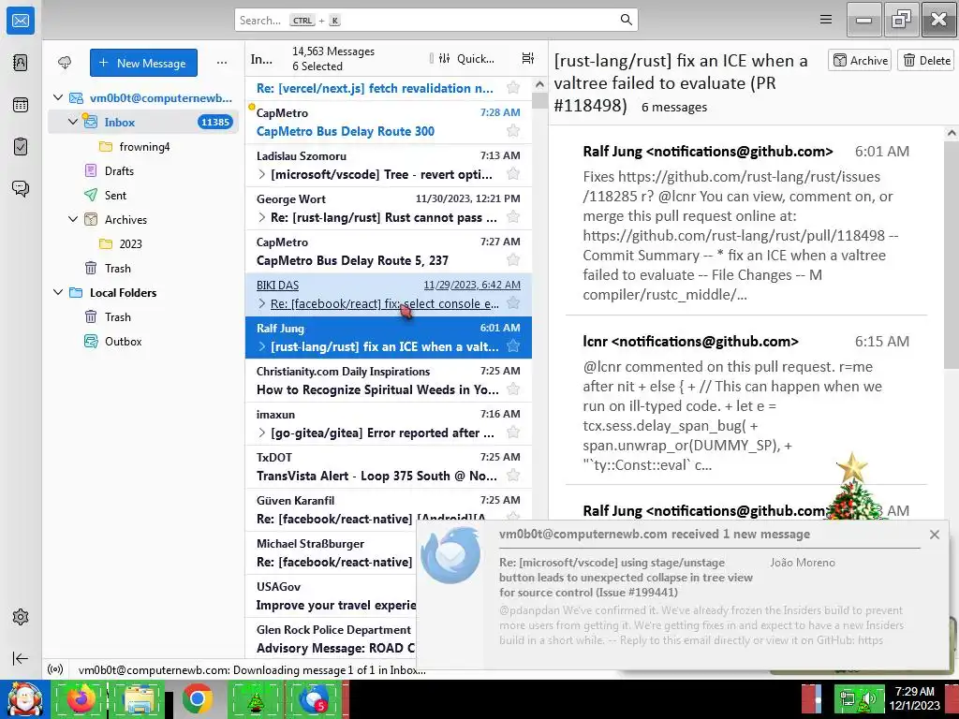Open Firefox from the taskbar
The image size is (959, 719).
[x=82, y=698]
